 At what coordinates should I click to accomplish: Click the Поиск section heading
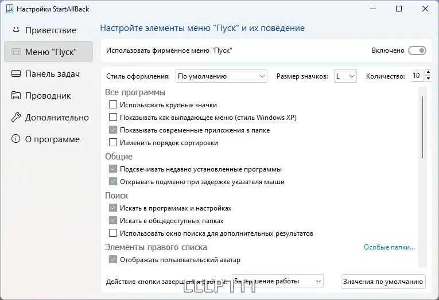[x=116, y=196]
